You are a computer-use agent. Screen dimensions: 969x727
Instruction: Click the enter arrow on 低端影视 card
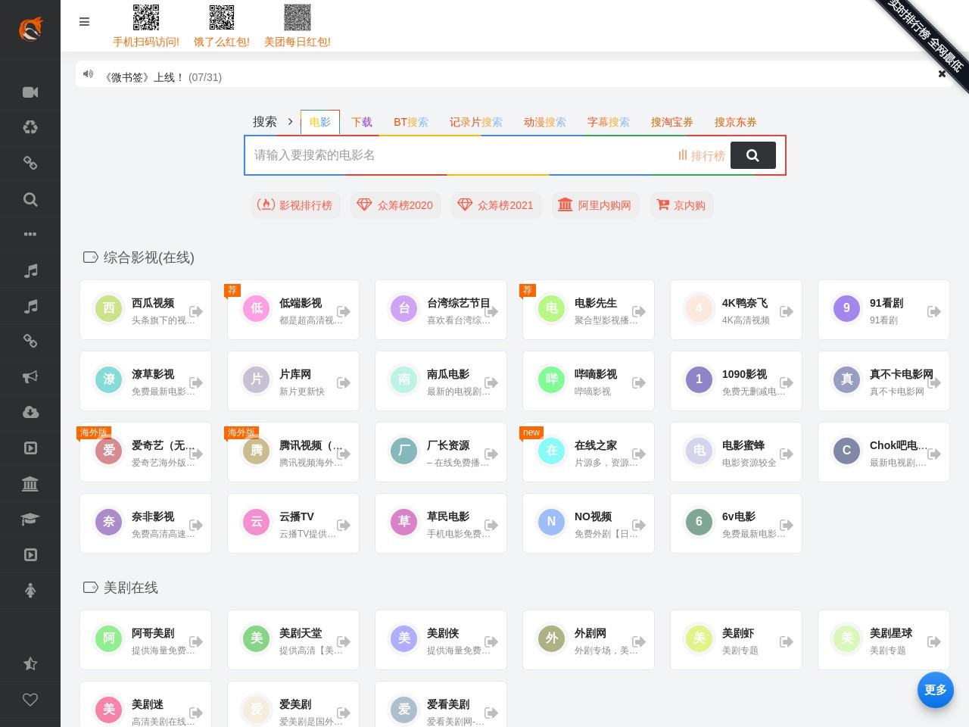pos(344,311)
